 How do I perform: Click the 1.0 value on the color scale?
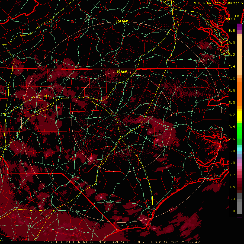pyautogui.click(x=232, y=163)
